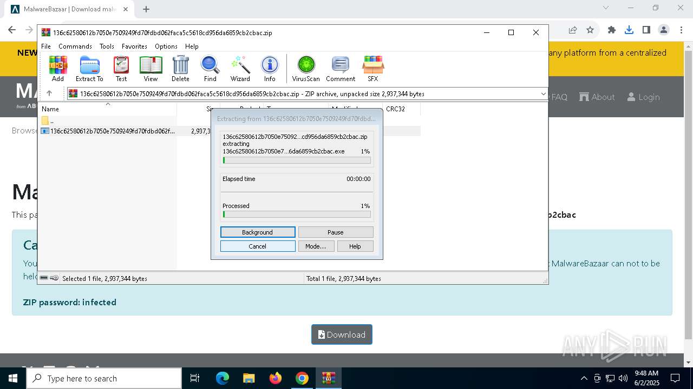Image resolution: width=693 pixels, height=389 pixels.
Task: Open Chrome extensions puzzle icon
Action: click(x=612, y=30)
